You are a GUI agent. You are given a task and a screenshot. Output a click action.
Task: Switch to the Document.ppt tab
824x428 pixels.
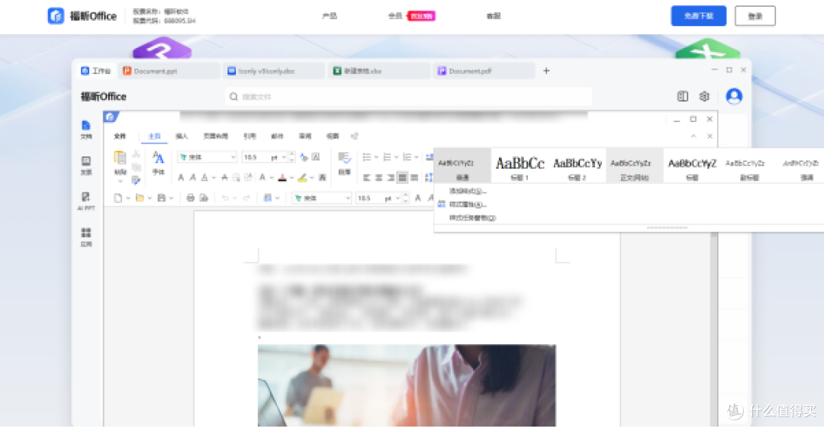point(169,71)
